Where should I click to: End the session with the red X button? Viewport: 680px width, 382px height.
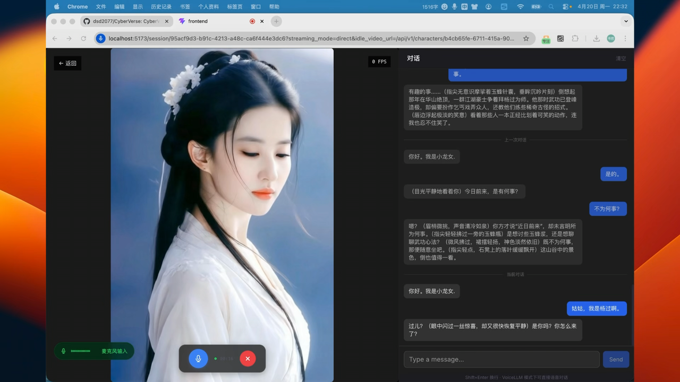pyautogui.click(x=248, y=359)
